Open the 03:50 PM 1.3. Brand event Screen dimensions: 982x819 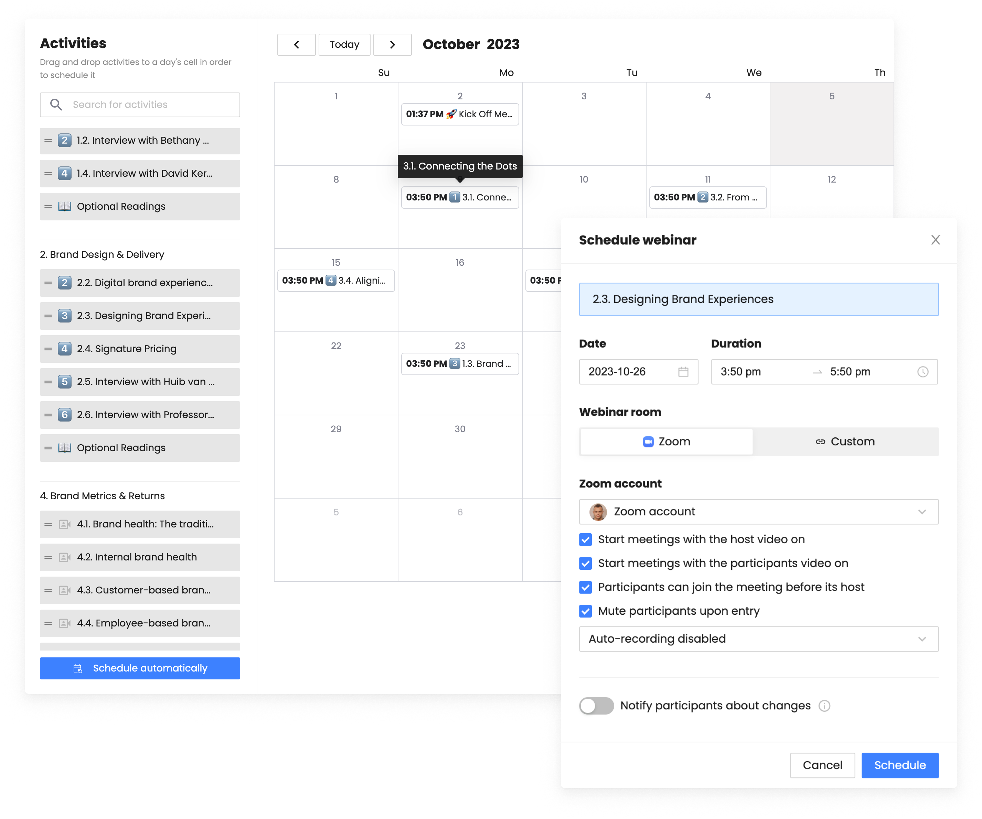[460, 363]
